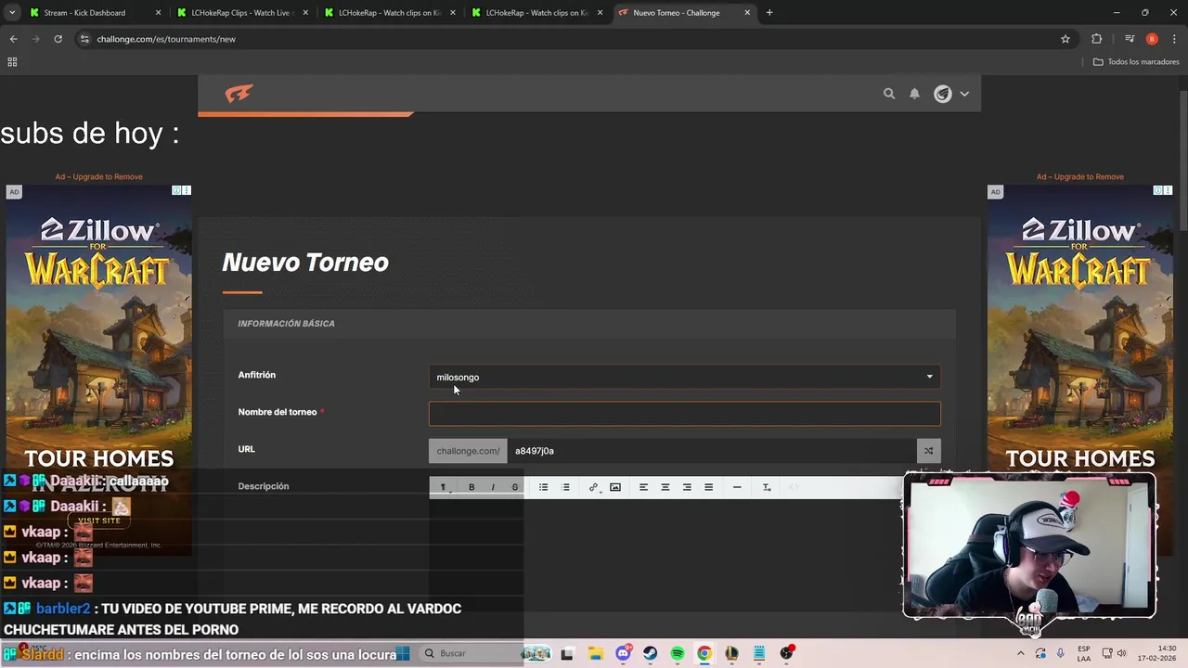Click right Ad – Upgrade to Remove link
Viewport: 1188px width, 668px height.
point(1080,176)
